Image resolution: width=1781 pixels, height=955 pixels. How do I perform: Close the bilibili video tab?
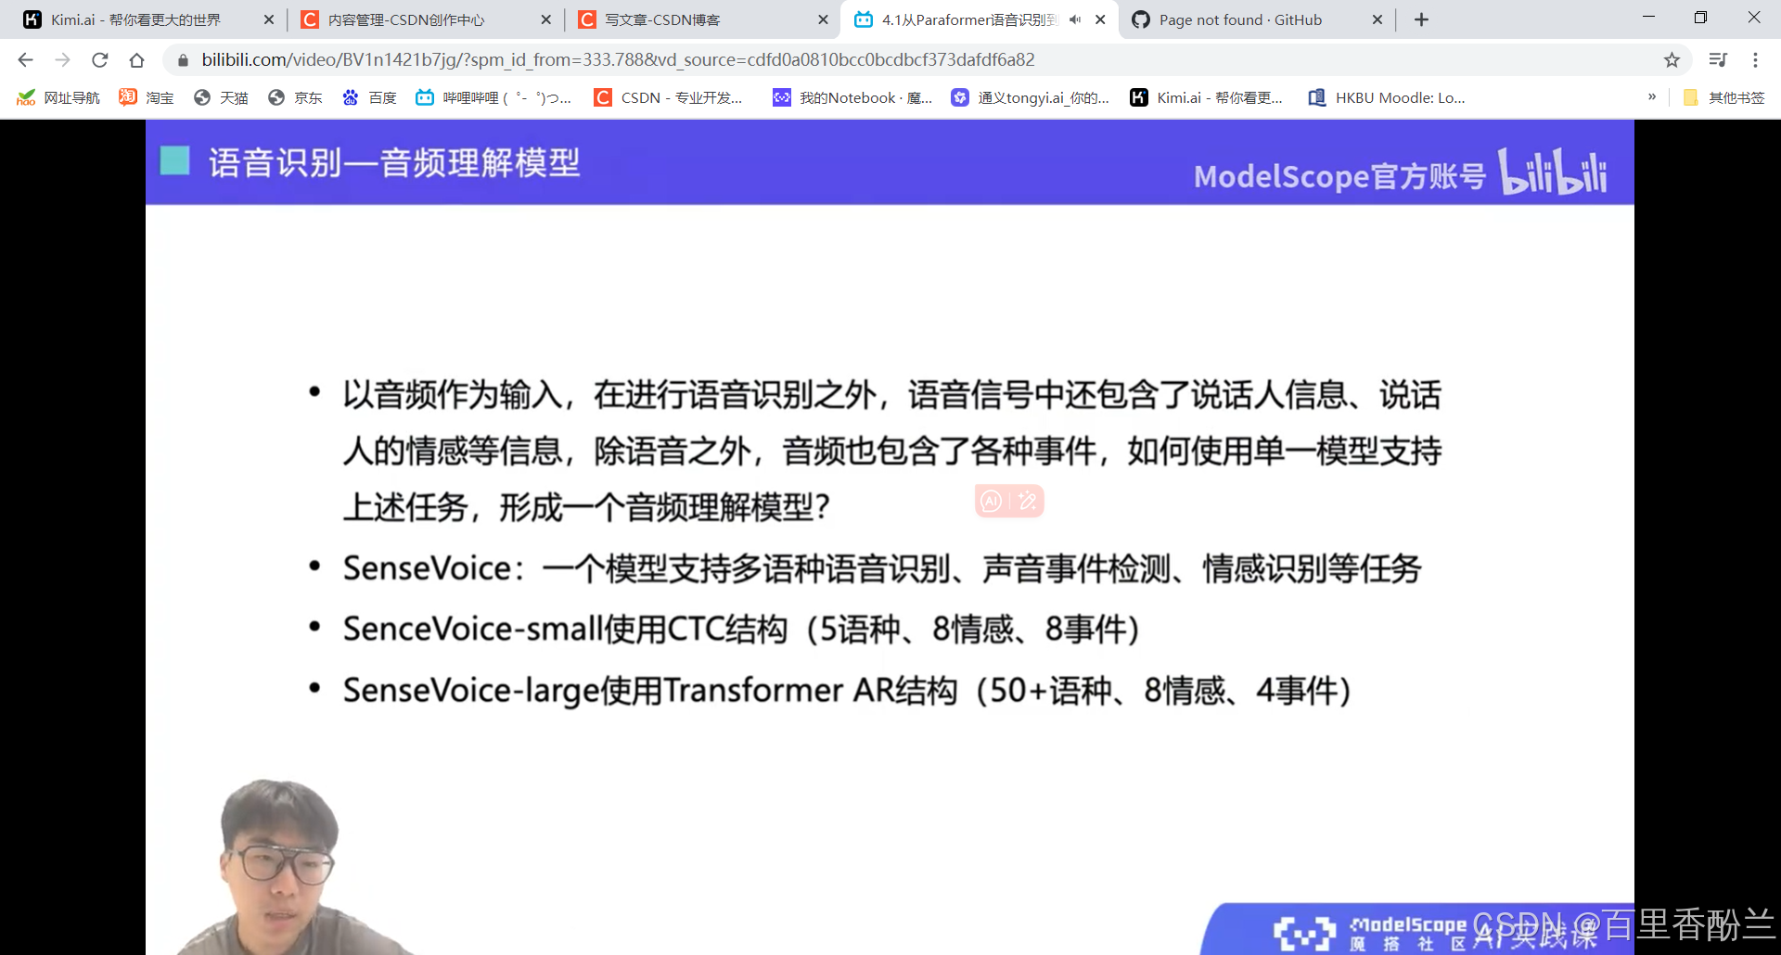(1100, 19)
